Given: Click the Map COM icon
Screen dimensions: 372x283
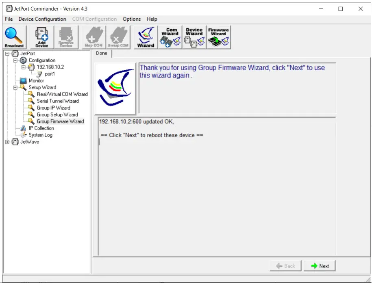Looking at the screenshot, I should [x=93, y=37].
